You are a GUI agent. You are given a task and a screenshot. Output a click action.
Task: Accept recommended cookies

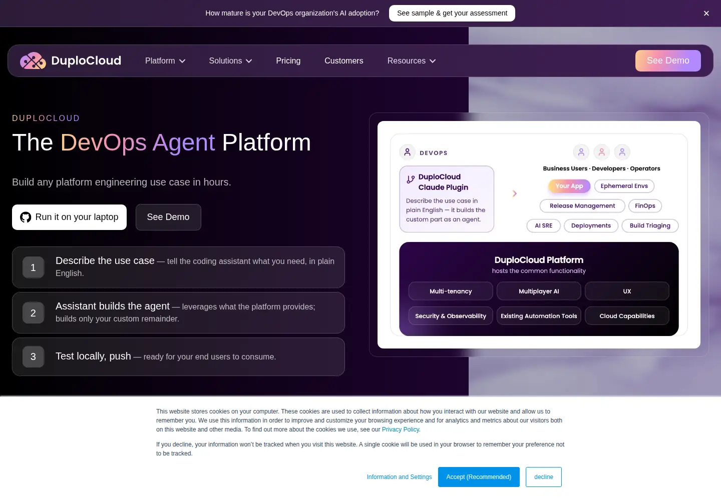coord(479,477)
